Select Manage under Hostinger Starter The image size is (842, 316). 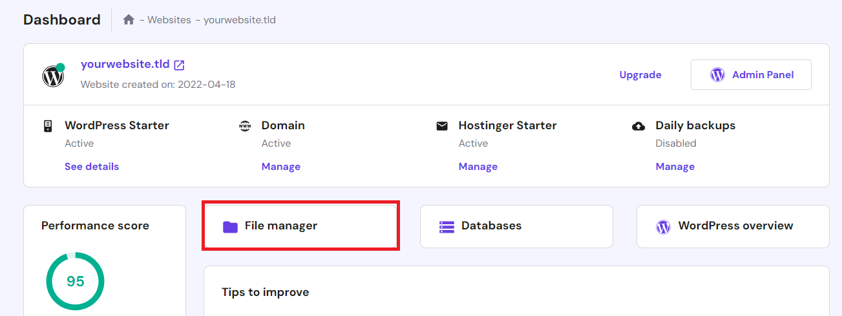(478, 167)
